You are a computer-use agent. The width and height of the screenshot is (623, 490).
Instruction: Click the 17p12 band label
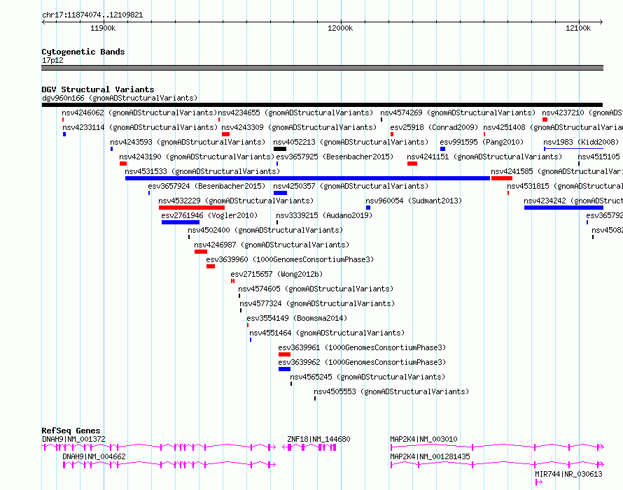(52, 60)
